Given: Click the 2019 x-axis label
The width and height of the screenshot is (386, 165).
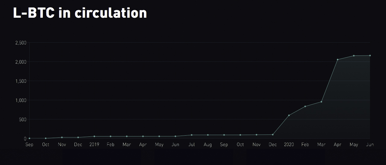Looking at the screenshot, I should (x=94, y=145).
